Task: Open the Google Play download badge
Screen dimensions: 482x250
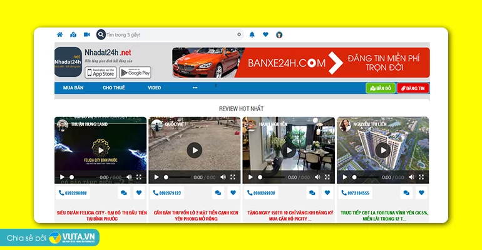Action: (135, 72)
